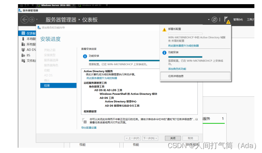Screen dimensions: 262x153
Task: Select the 结果 step in the wizard
Action: tap(58, 86)
